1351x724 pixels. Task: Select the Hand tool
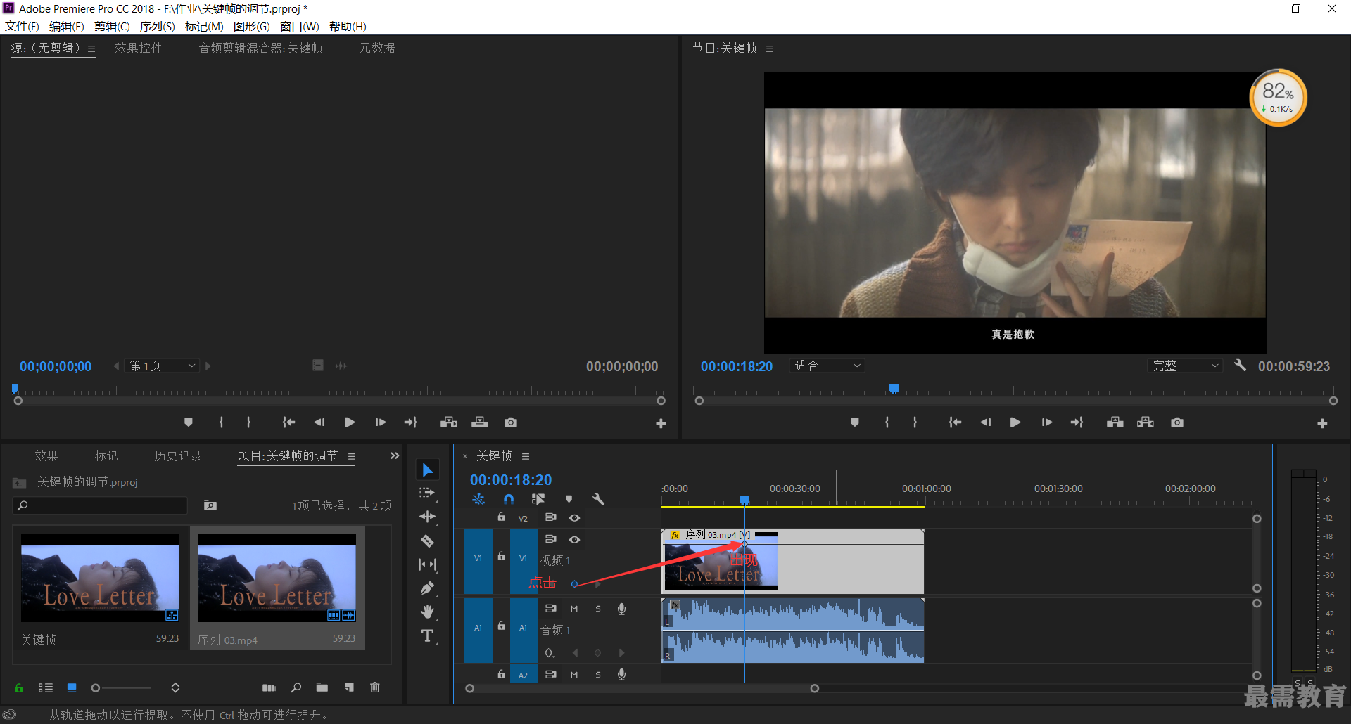pos(428,612)
